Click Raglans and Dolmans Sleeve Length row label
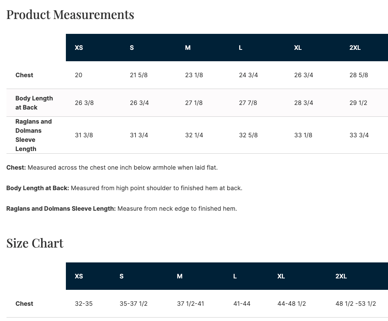 click(x=34, y=135)
